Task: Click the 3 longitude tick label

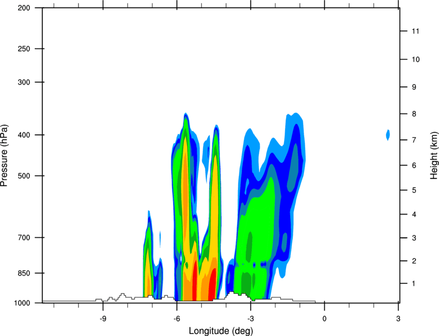Action: [398, 319]
